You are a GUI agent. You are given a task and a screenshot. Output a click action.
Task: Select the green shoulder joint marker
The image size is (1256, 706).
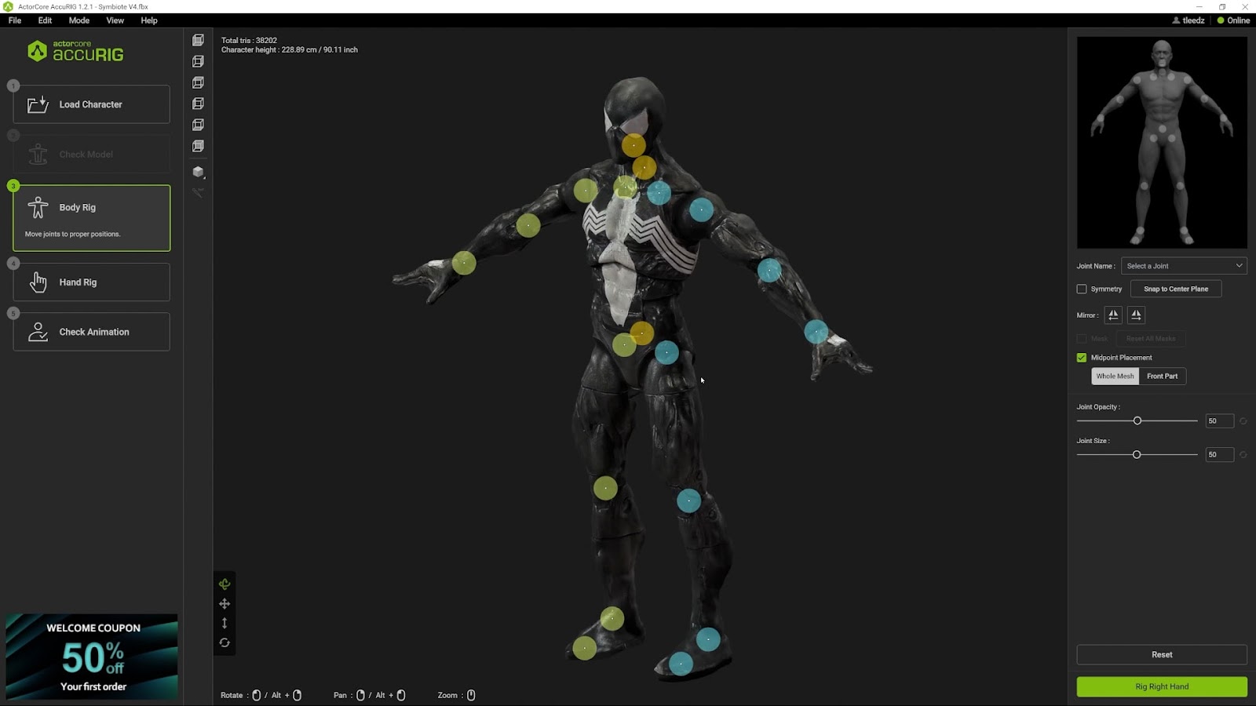[586, 190]
